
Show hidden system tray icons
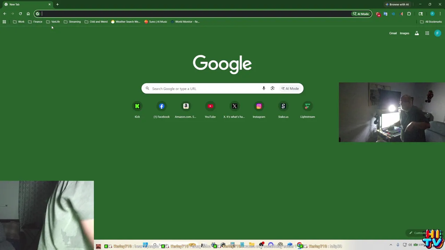coord(391,245)
